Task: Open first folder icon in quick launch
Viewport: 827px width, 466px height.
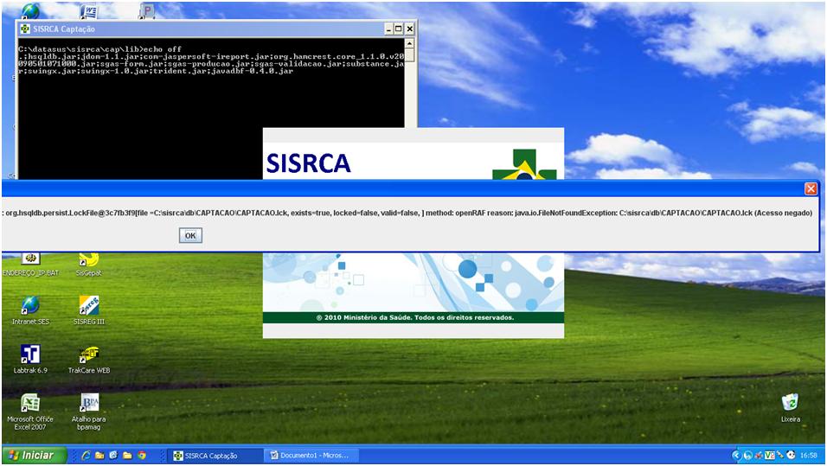Action: [99, 456]
